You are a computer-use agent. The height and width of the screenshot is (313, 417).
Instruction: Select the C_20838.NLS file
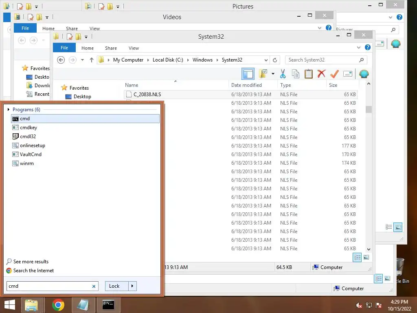240,95
